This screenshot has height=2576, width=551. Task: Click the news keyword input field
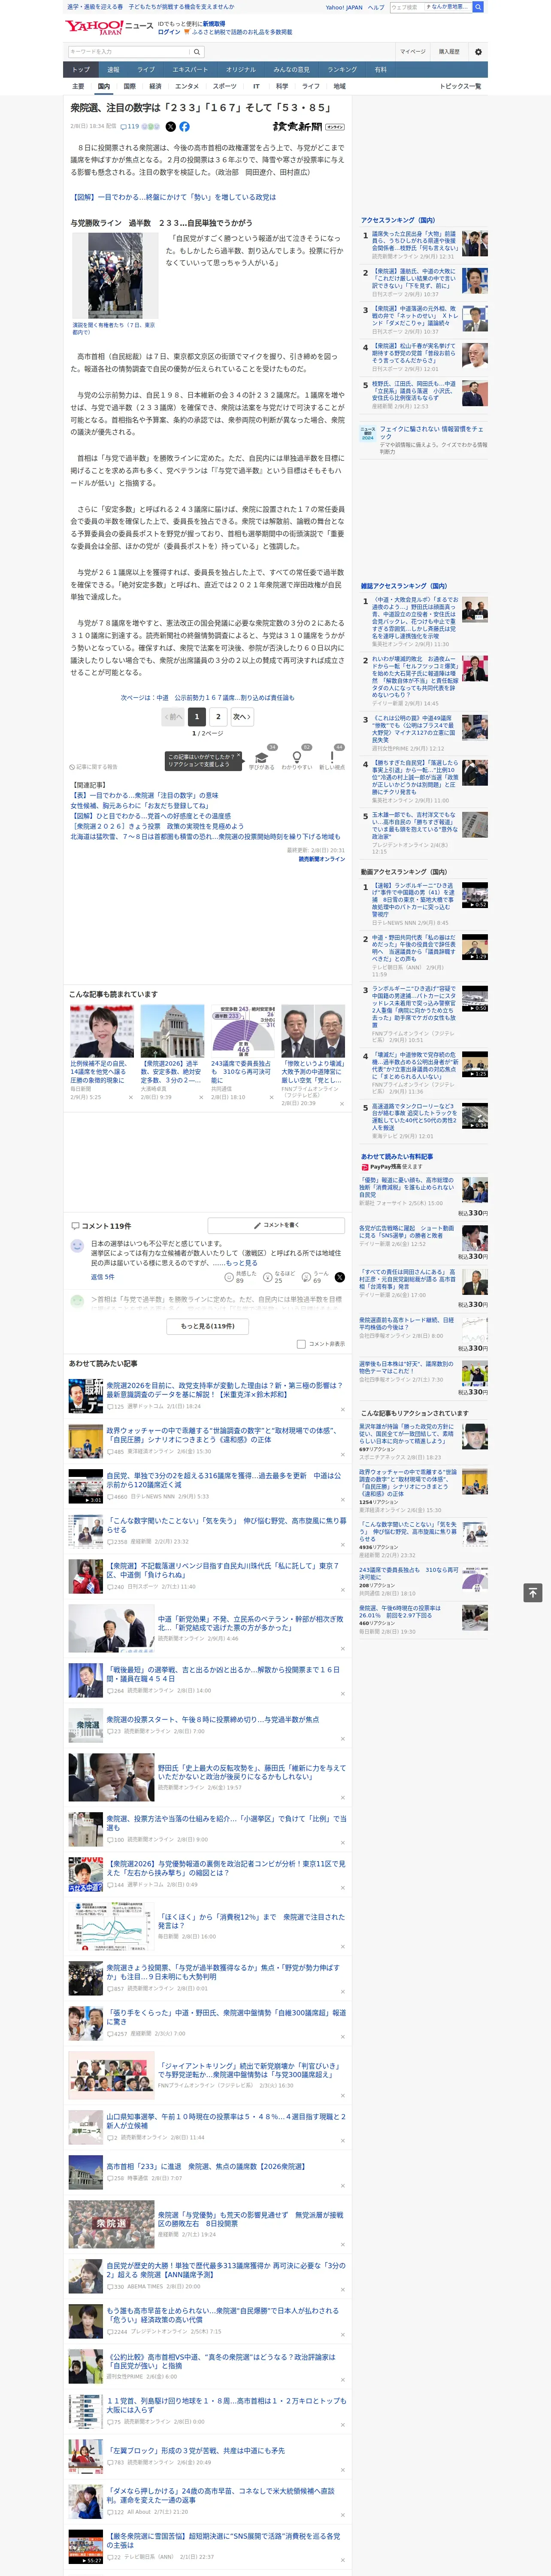tap(128, 52)
